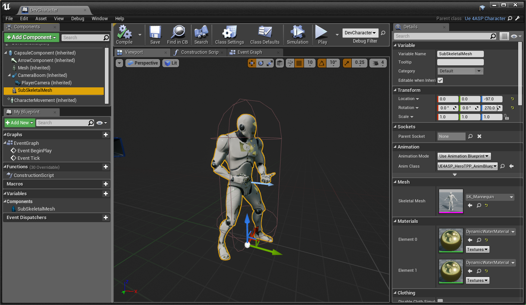The image size is (526, 305).
Task: Open parent class Ue 4ASP Character
Action: tap(485, 18)
